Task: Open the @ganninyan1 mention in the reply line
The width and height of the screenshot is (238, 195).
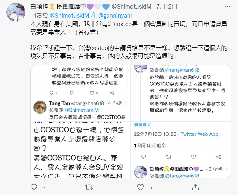Action: pyautogui.click(x=115, y=16)
